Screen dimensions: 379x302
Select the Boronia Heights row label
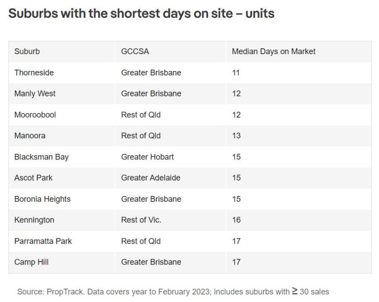[42, 199]
